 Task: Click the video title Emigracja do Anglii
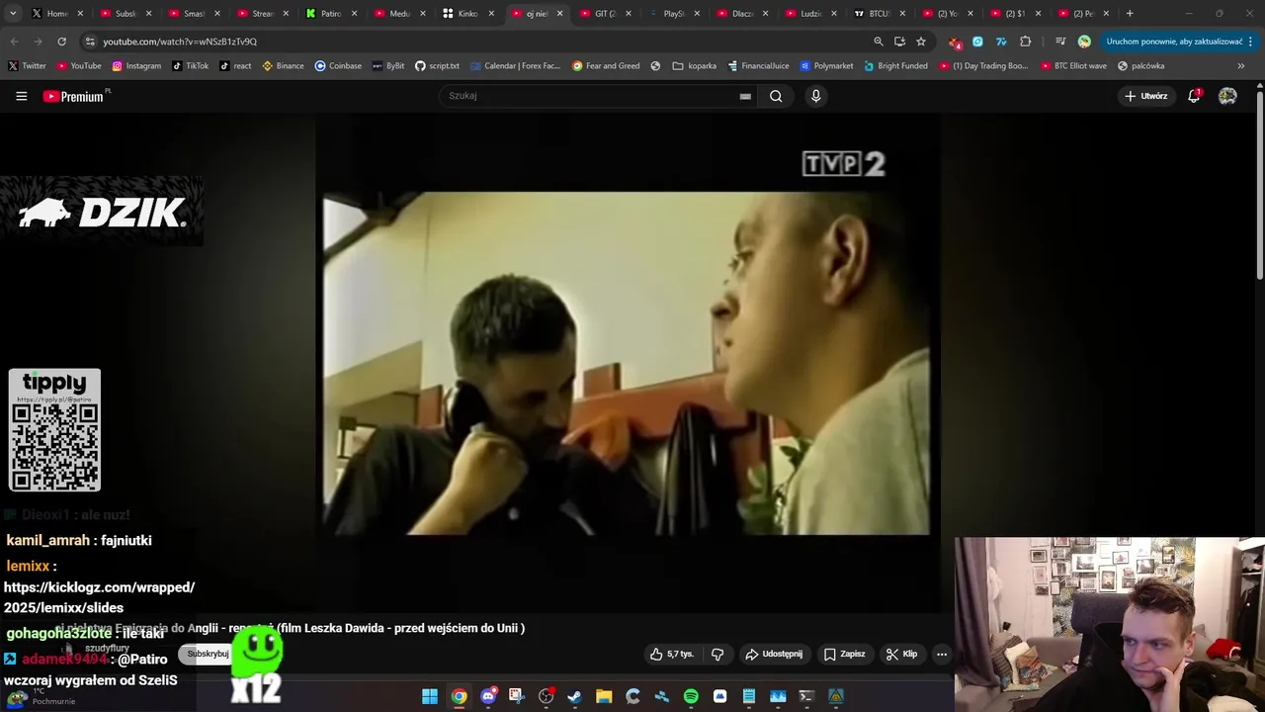[x=290, y=628]
